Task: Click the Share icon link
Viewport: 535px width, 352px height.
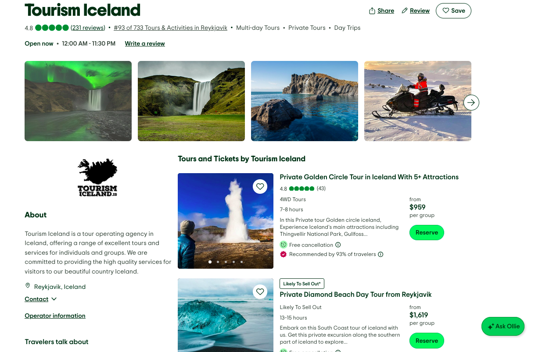Action: (381, 11)
